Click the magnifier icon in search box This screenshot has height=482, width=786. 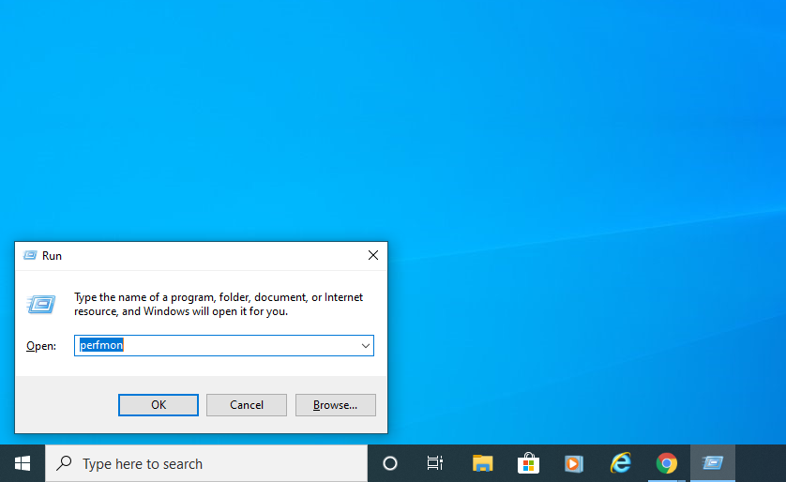(64, 463)
